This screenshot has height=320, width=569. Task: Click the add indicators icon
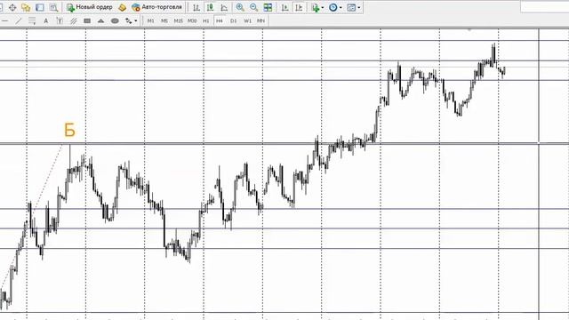tap(316, 7)
